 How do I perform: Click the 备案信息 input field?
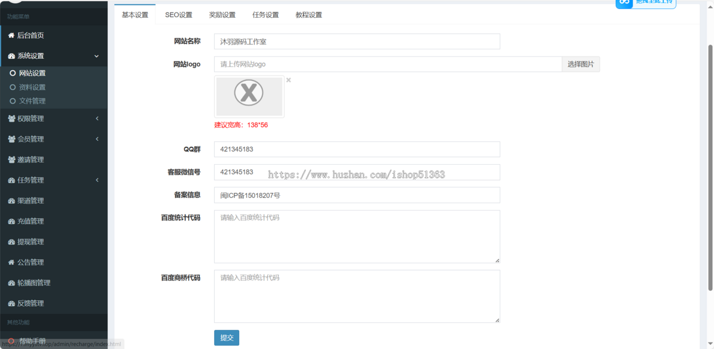pyautogui.click(x=357, y=195)
